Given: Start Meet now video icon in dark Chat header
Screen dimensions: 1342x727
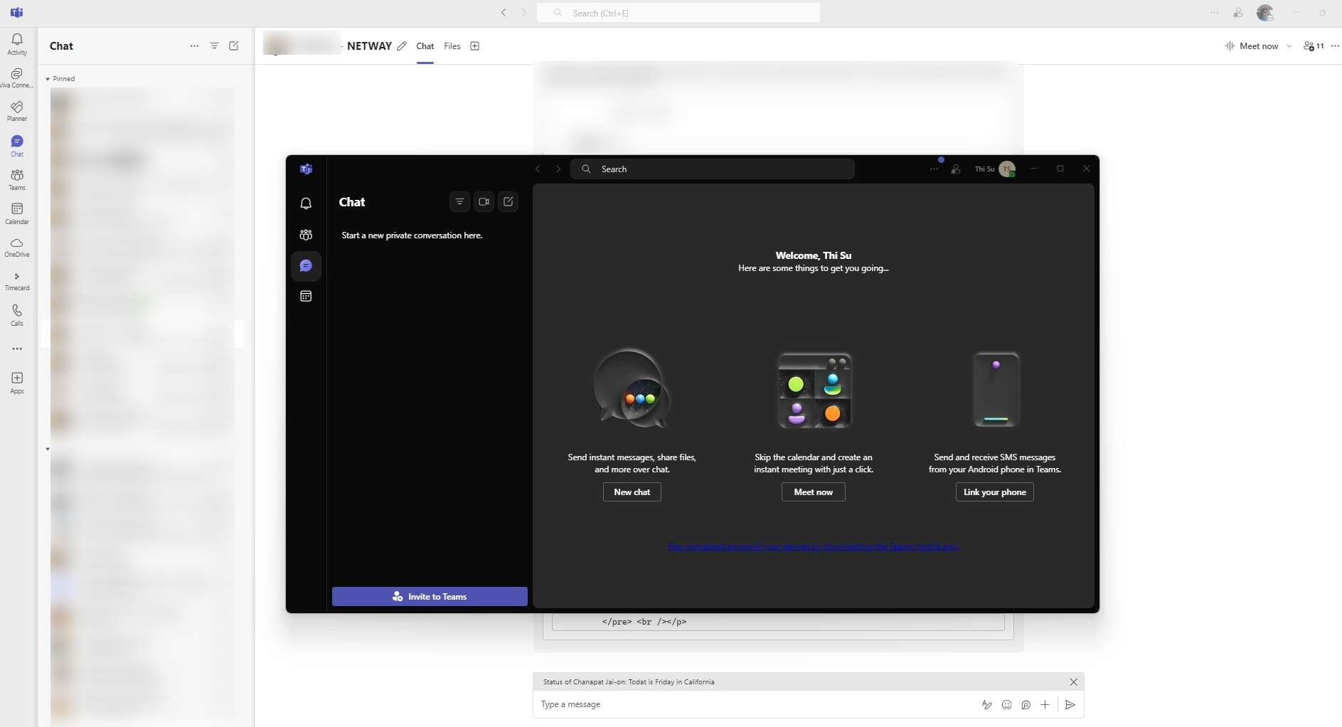Looking at the screenshot, I should [x=484, y=202].
